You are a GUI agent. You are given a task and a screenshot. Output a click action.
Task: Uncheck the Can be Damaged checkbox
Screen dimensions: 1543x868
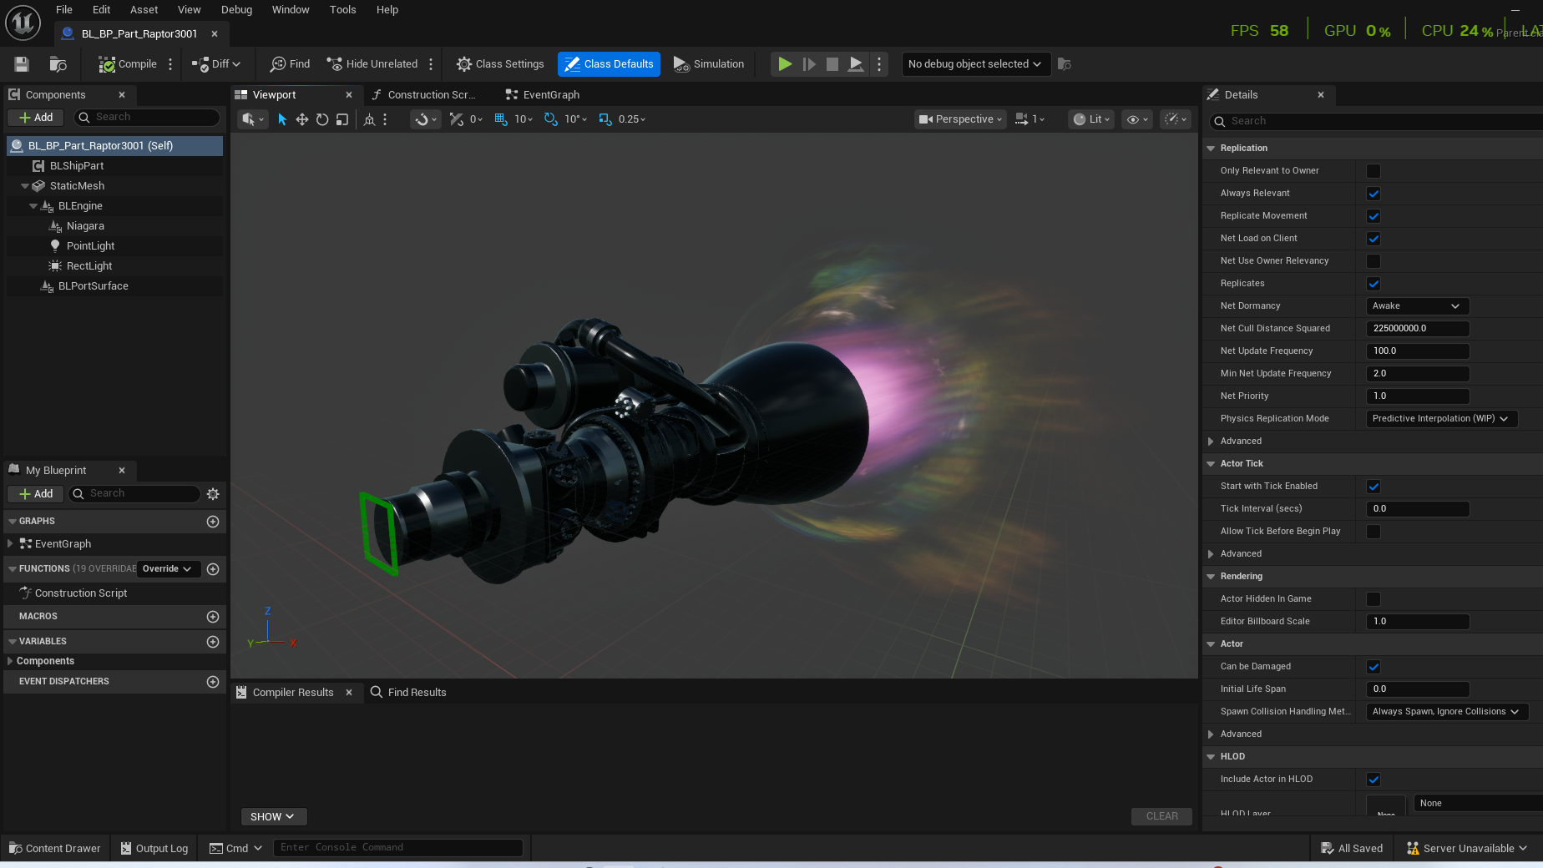click(x=1374, y=667)
